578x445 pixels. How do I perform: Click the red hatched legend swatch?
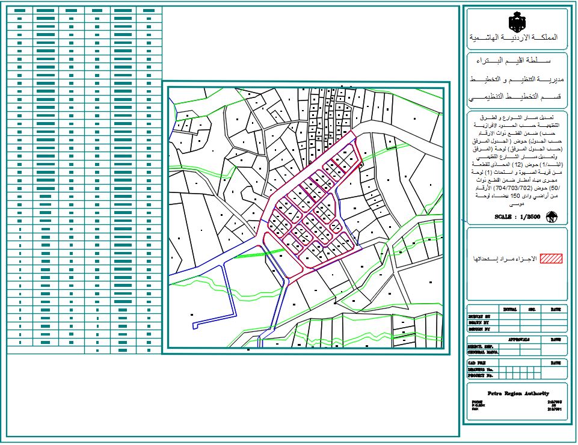550,258
